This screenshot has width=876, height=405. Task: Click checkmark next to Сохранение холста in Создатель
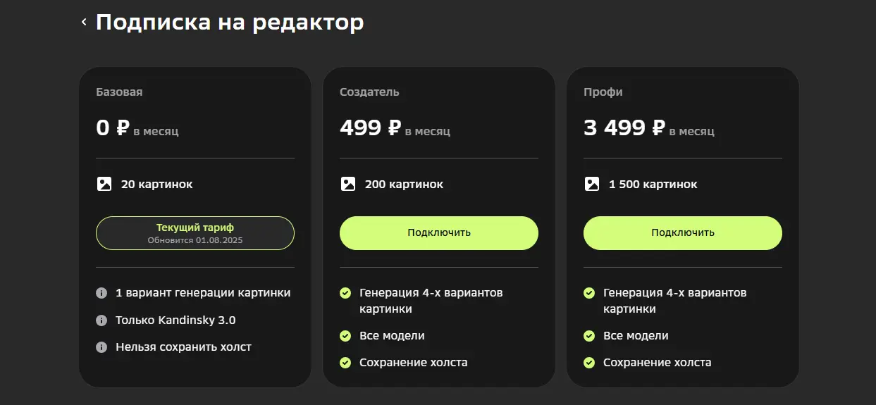click(x=345, y=363)
